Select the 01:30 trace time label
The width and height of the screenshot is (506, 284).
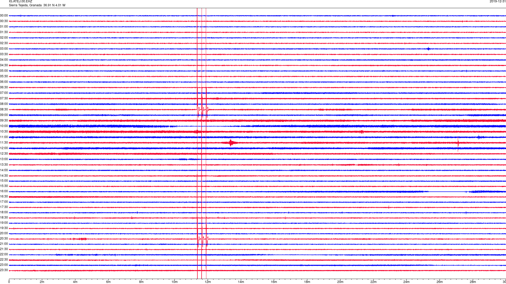point(4,32)
